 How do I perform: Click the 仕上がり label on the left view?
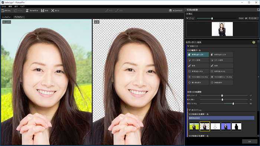(x=7, y=22)
